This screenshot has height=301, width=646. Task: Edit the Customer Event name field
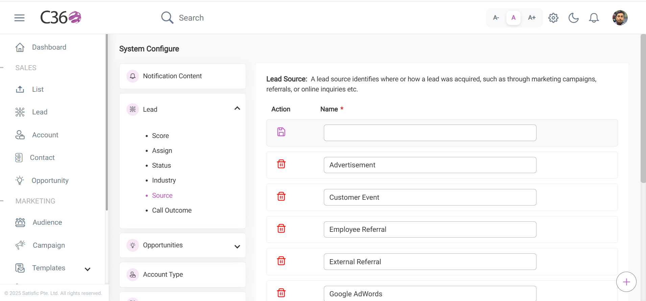coord(430,197)
